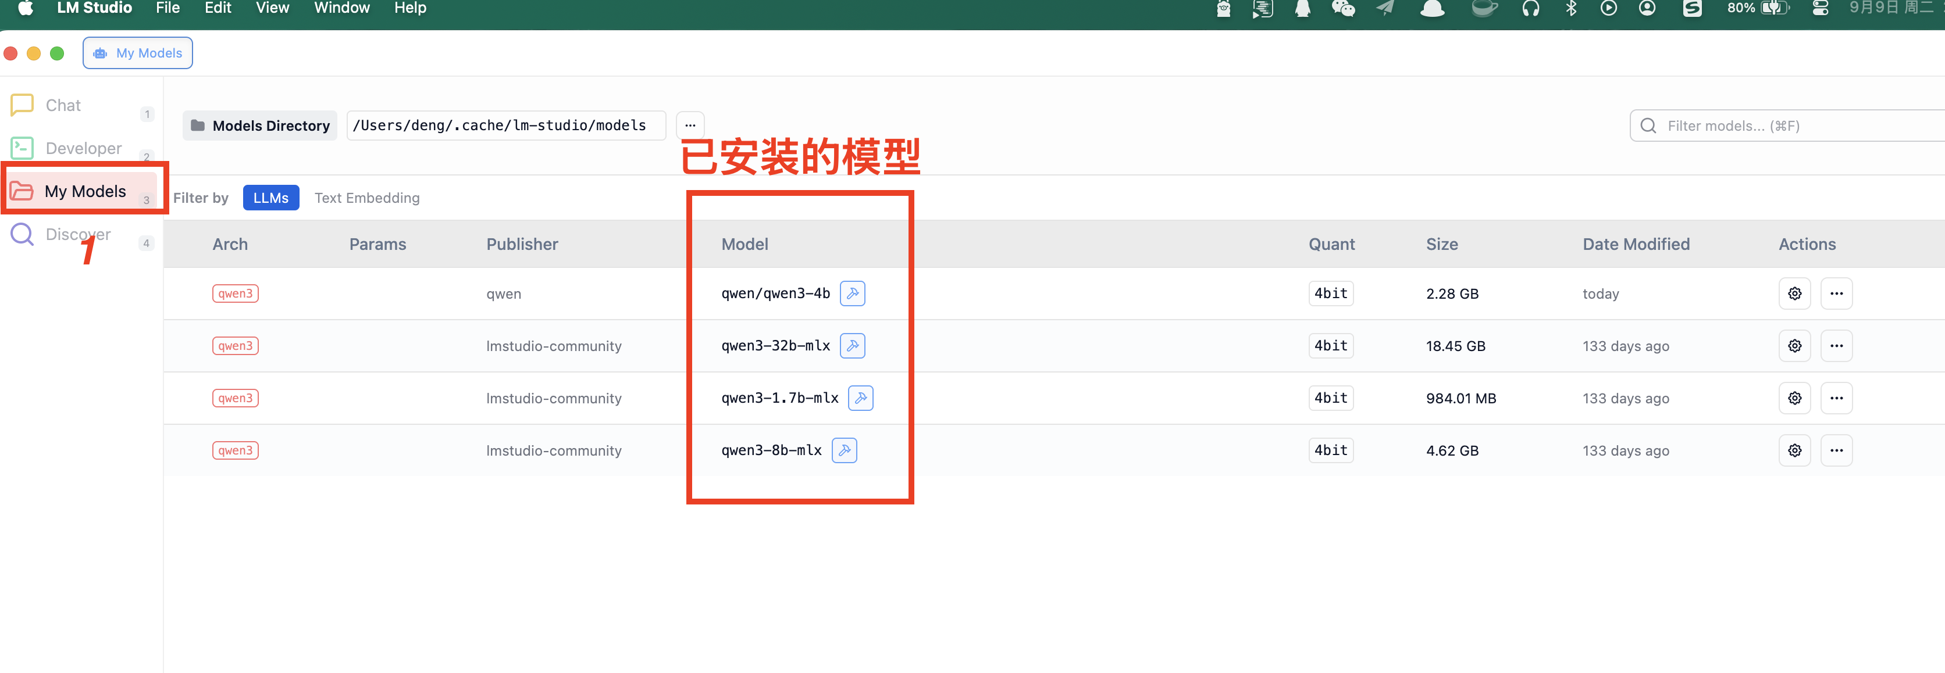This screenshot has width=1945, height=673.
Task: Sort by the Size column header
Action: [x=1441, y=245]
